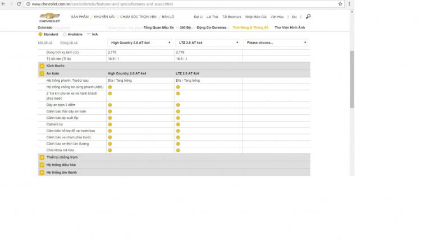Click the Dung tích xy lanh (cc) label

(62, 52)
